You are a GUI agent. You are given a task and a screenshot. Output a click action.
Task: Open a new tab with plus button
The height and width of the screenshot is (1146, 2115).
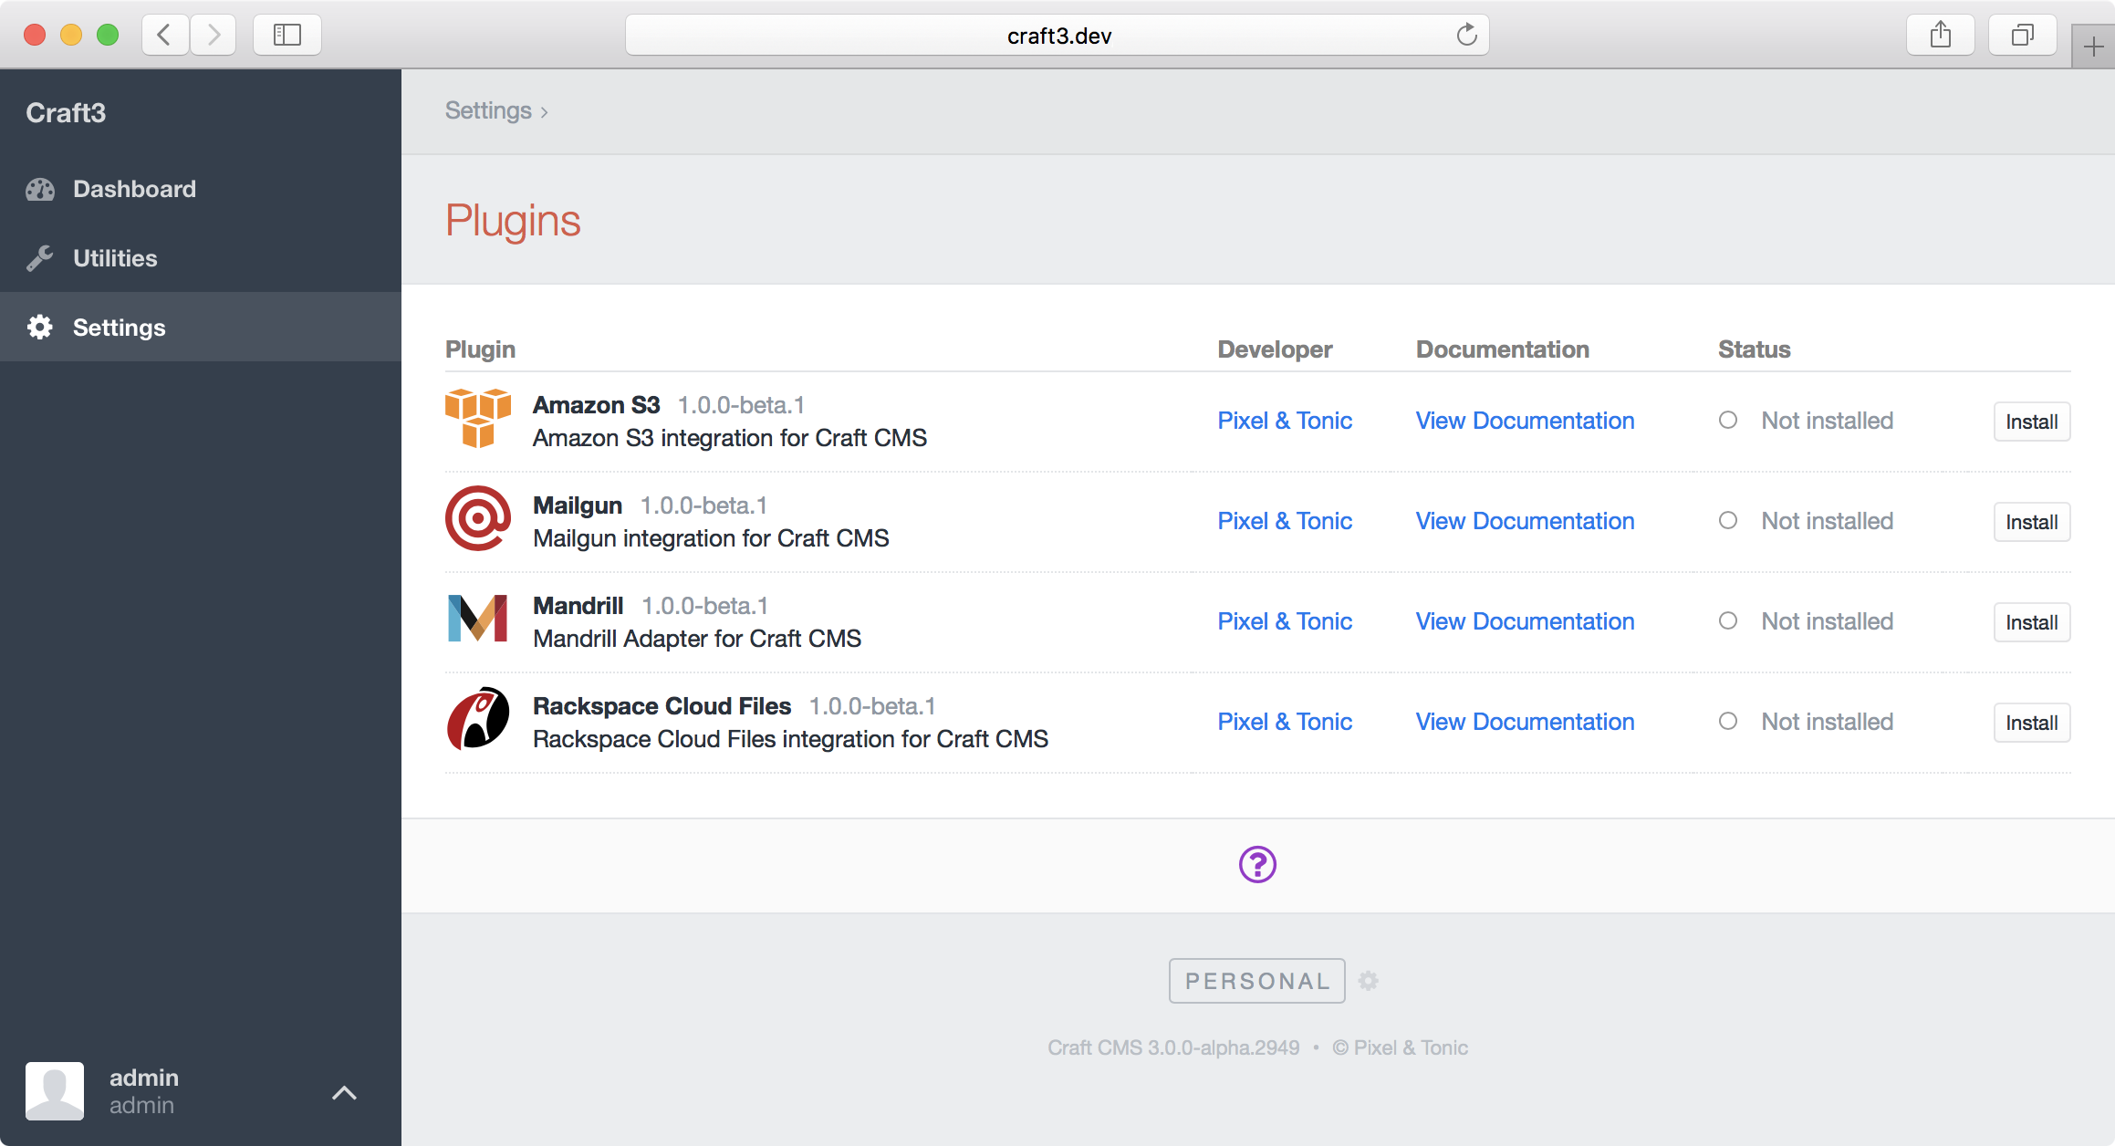[x=2093, y=46]
